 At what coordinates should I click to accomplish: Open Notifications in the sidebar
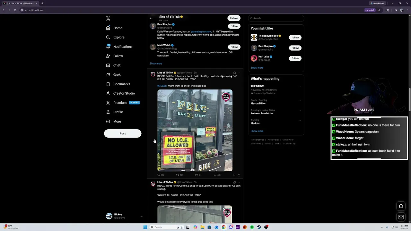119,47
